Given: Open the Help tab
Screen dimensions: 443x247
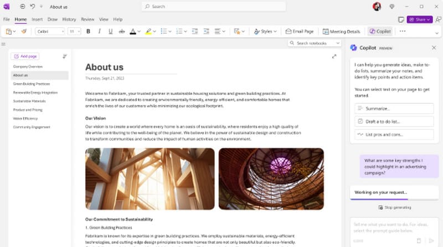Looking at the screenshot, I should click(x=118, y=19).
